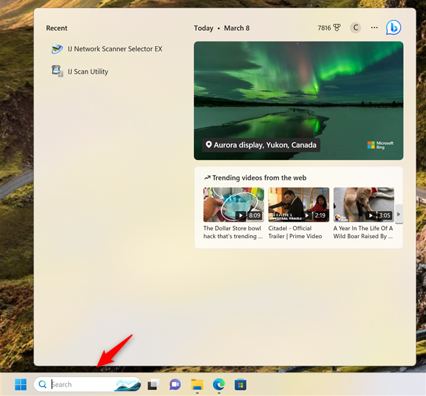Click Trending videos from the web heading

coord(259,178)
